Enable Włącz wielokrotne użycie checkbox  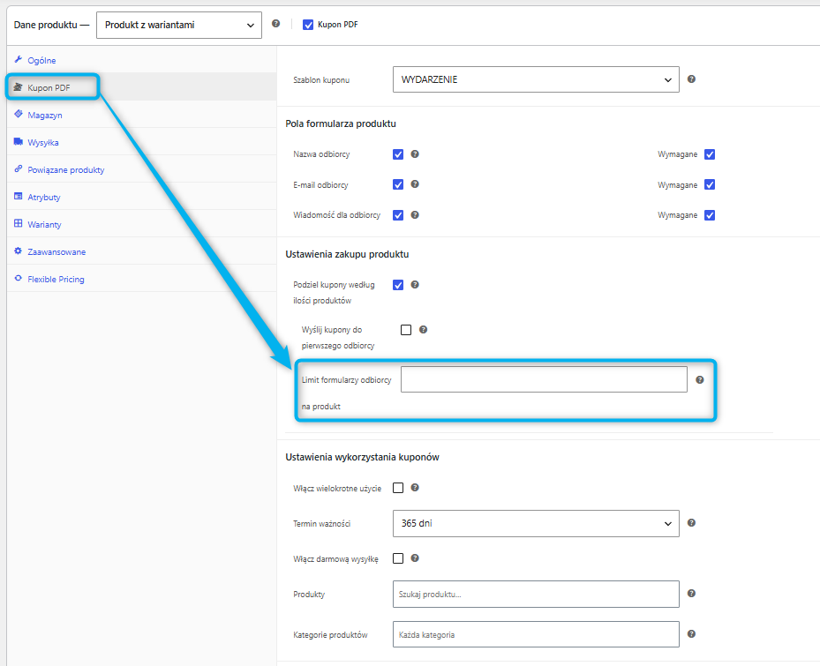pos(398,488)
